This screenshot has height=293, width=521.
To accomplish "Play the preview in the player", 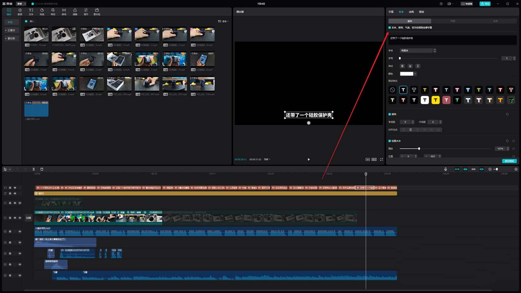I will point(309,159).
